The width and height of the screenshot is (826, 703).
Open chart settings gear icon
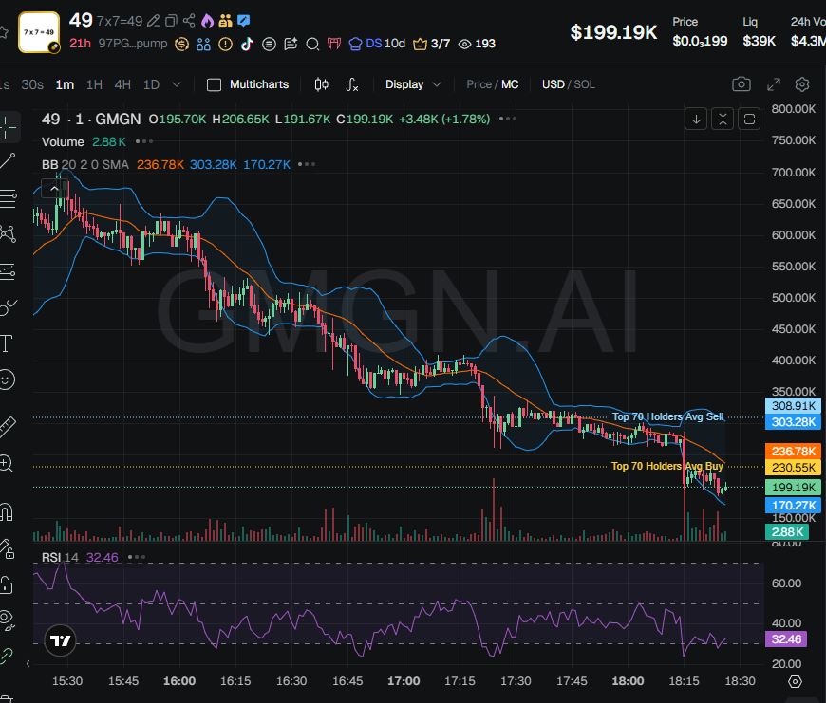(x=801, y=84)
